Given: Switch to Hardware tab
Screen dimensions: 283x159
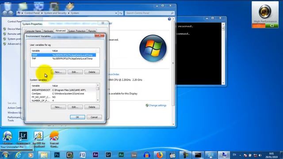Looking at the screenshot, I should [48, 31].
